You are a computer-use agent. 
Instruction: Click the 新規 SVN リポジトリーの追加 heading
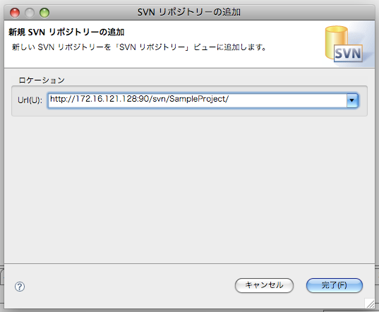(x=66, y=32)
